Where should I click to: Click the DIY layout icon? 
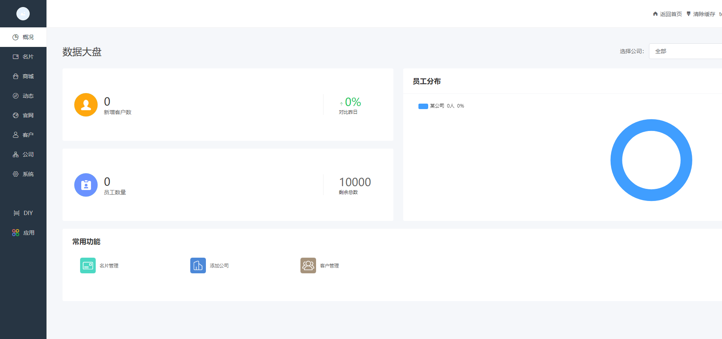pos(16,213)
